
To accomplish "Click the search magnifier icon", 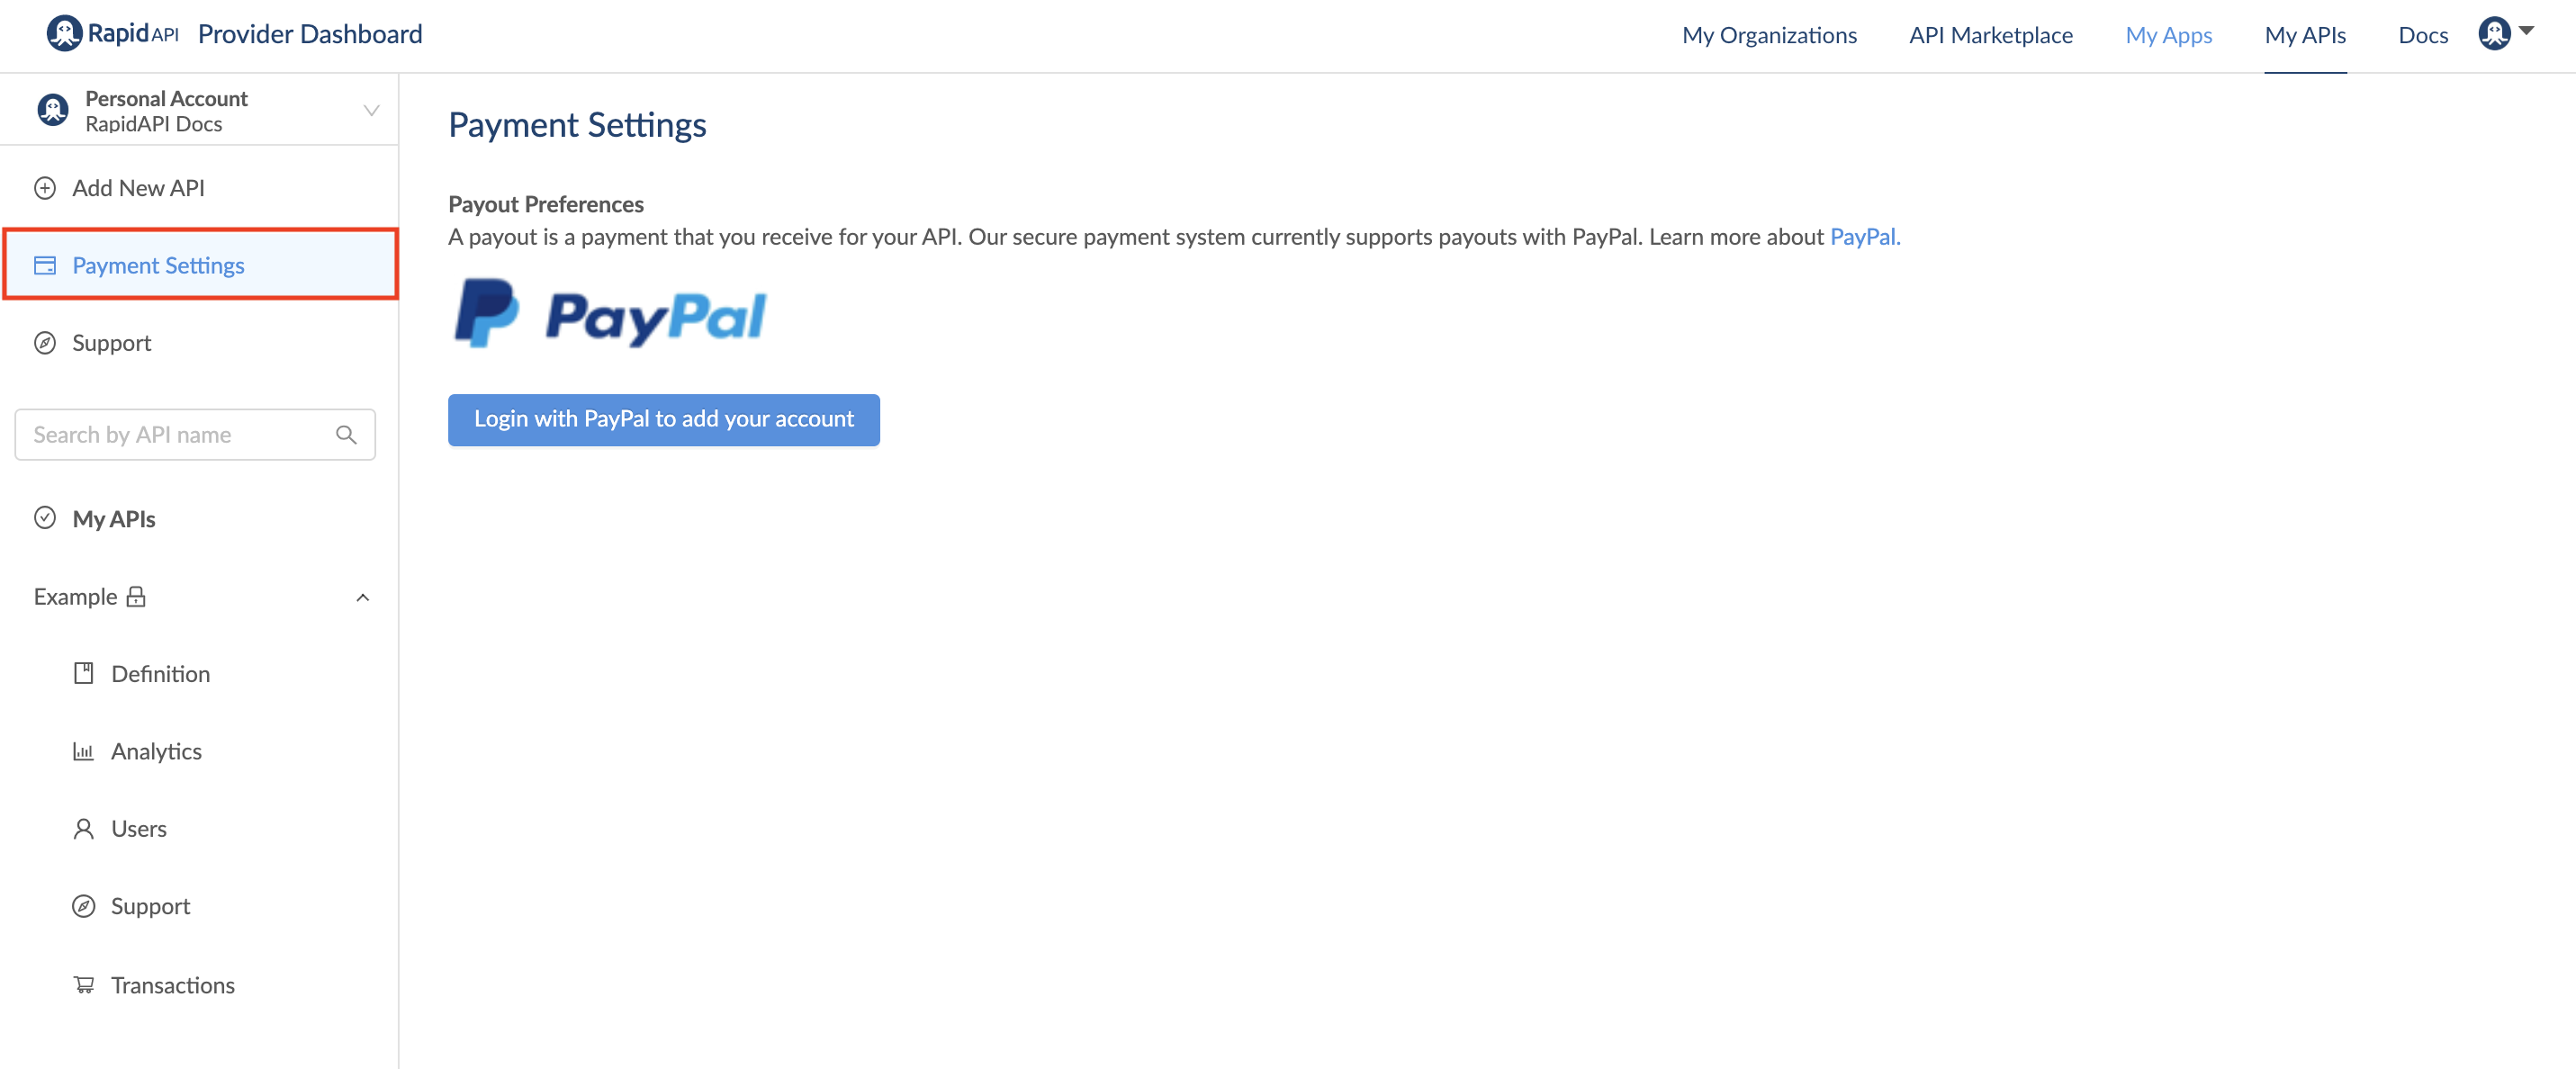I will (x=346, y=435).
